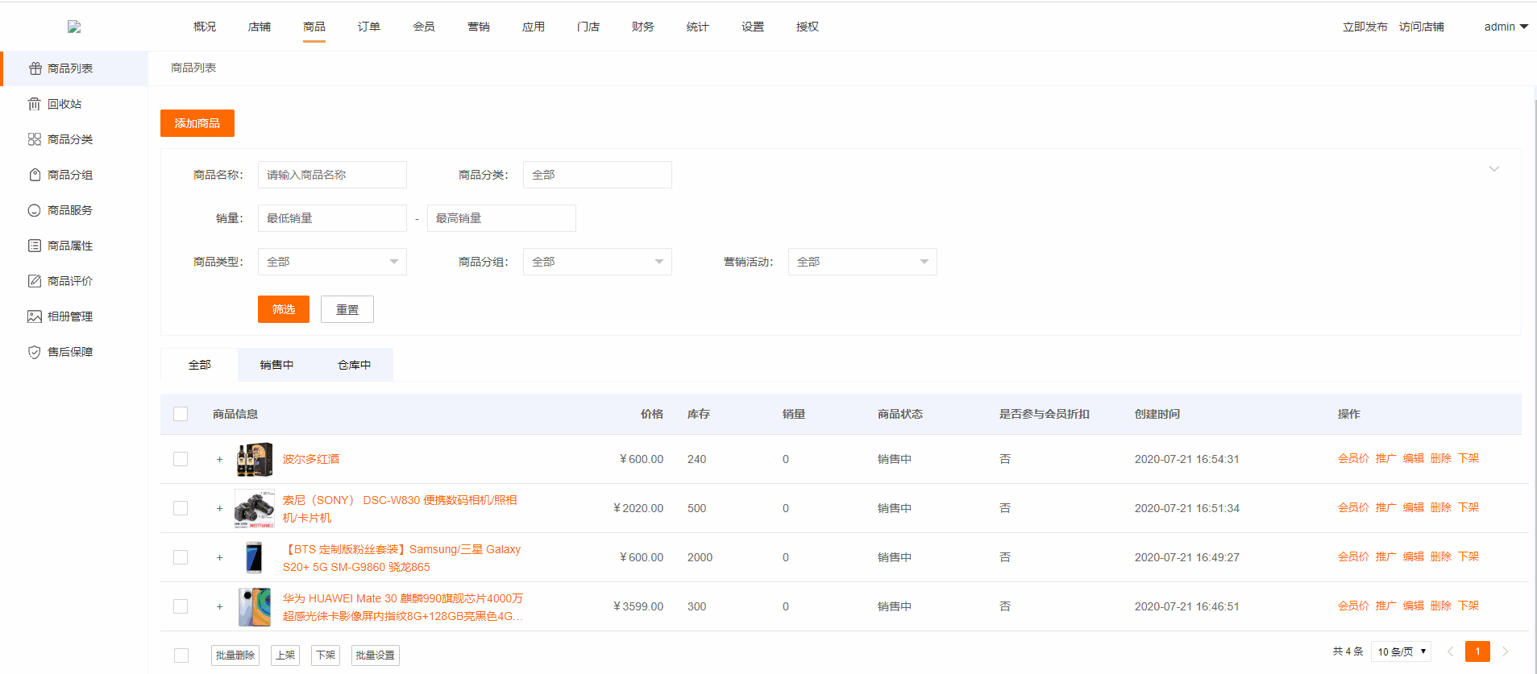Select the 商品分组 sidebar icon

pyautogui.click(x=34, y=175)
